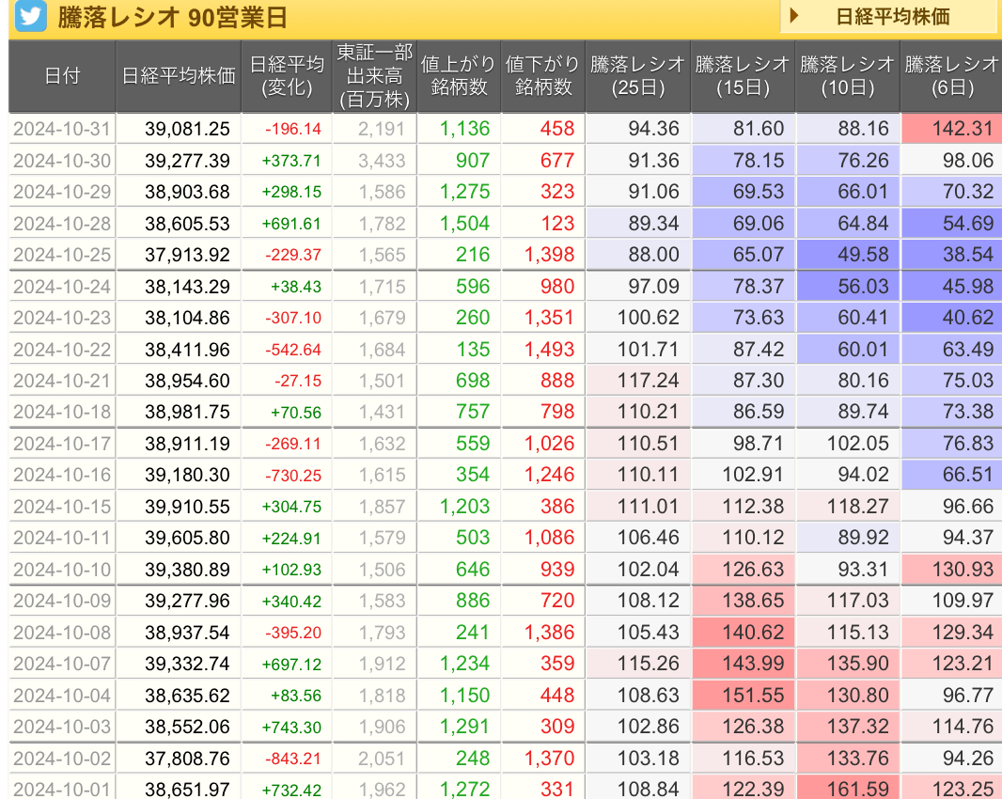The width and height of the screenshot is (1002, 799).
Task: Click the Nikkei value 38,605.53
Action: click(x=187, y=224)
